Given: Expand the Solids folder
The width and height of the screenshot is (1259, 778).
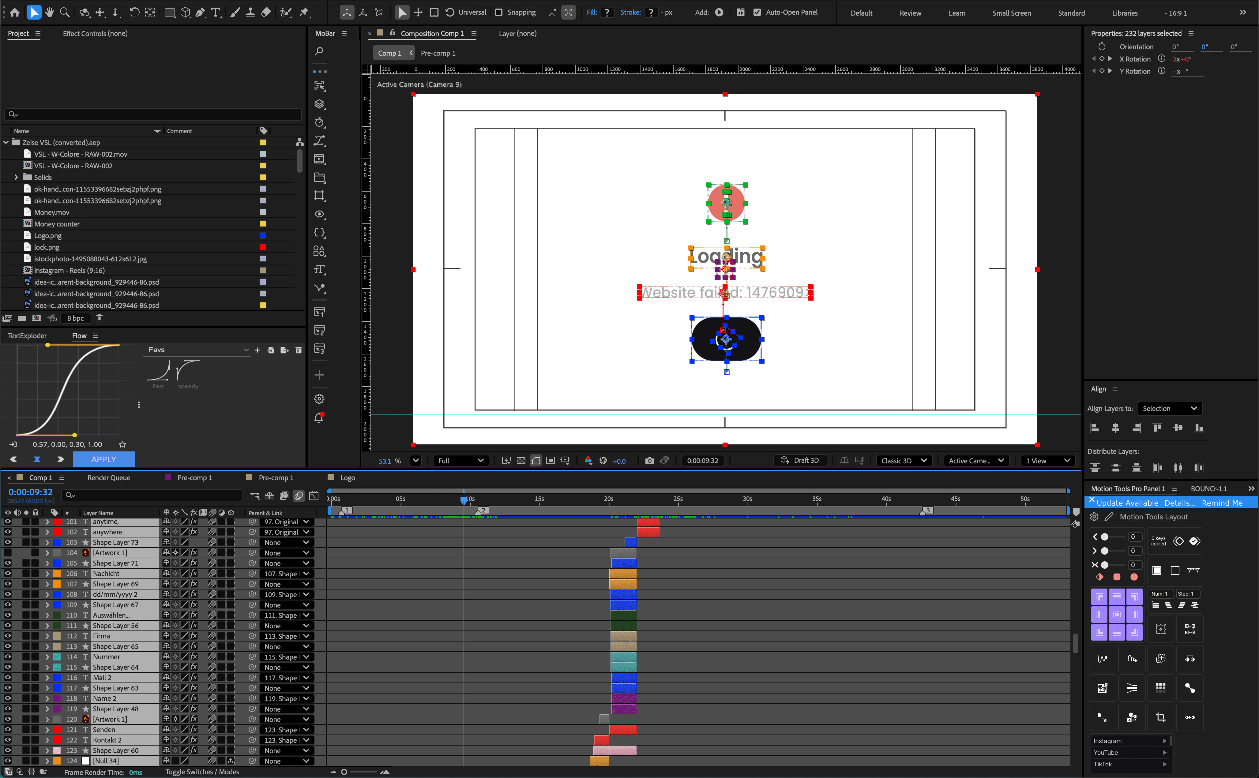Looking at the screenshot, I should click(16, 177).
